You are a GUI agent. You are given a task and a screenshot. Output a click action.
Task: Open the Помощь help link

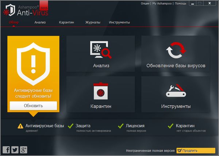(x=180, y=3)
